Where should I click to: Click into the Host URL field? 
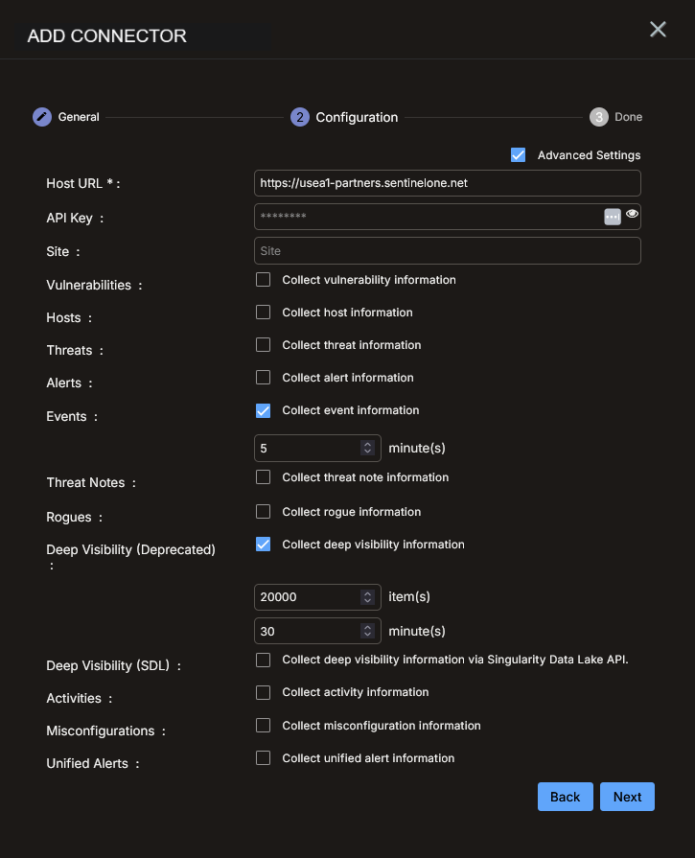tap(447, 183)
